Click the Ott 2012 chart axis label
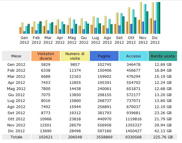Screen dimensions: 182x143 (x=131, y=40)
